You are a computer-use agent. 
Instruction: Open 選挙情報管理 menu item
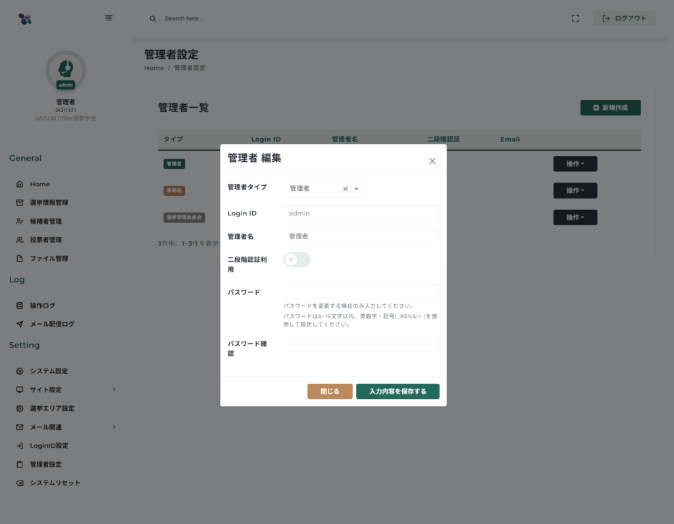click(49, 203)
